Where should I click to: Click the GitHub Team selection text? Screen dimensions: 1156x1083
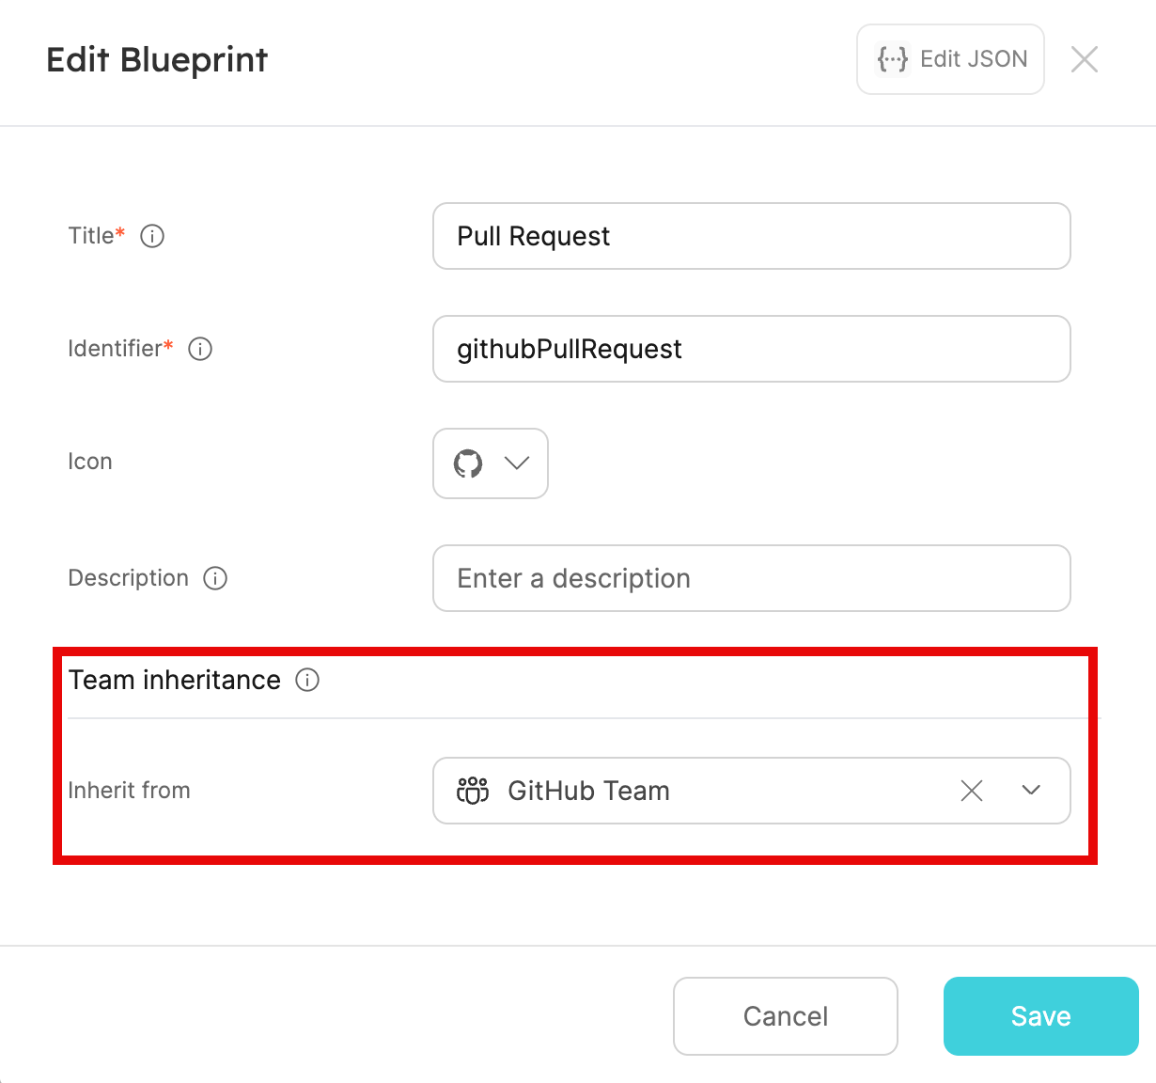(x=588, y=791)
